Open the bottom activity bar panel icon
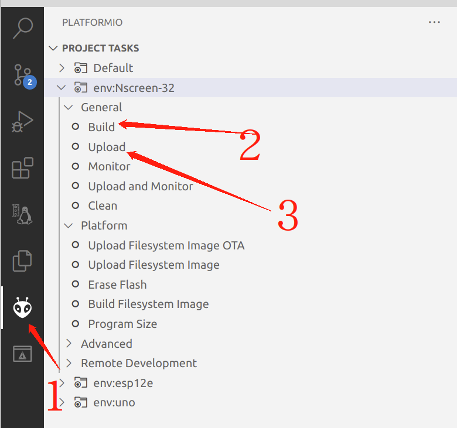 pyautogui.click(x=22, y=354)
